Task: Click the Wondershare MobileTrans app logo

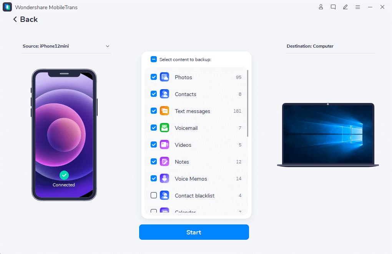Action: click(7, 7)
